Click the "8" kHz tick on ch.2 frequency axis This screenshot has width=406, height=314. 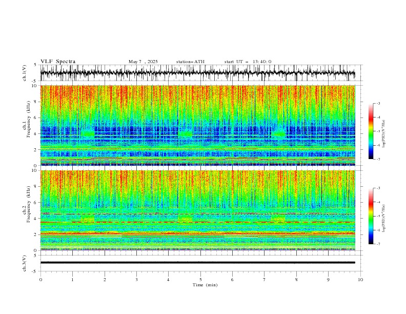coord(35,187)
